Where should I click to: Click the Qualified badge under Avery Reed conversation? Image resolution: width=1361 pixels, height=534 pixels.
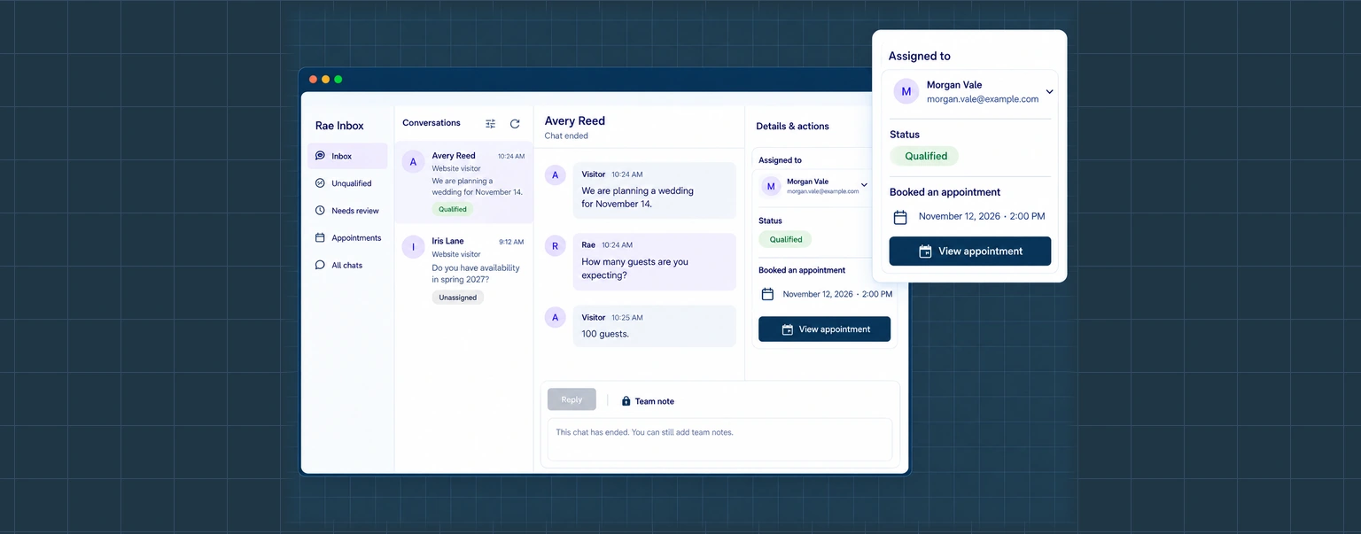[453, 210]
